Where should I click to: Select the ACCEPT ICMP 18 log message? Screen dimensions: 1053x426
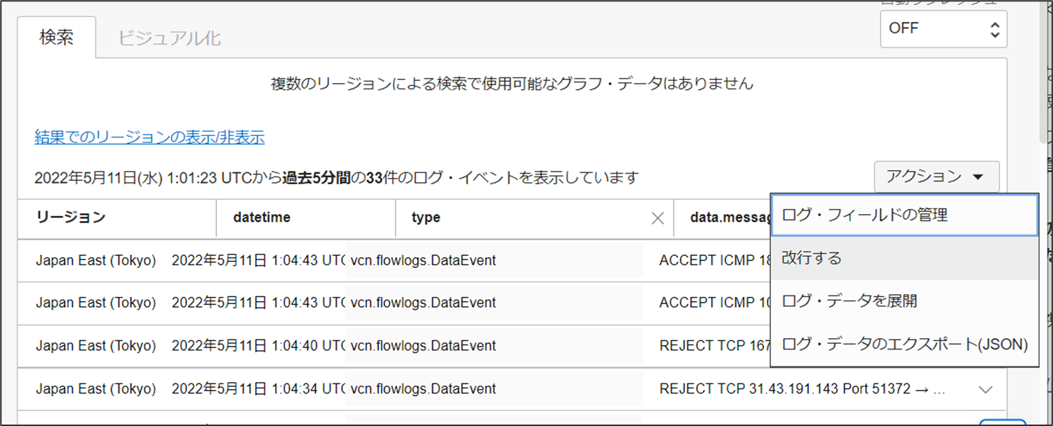(x=714, y=260)
